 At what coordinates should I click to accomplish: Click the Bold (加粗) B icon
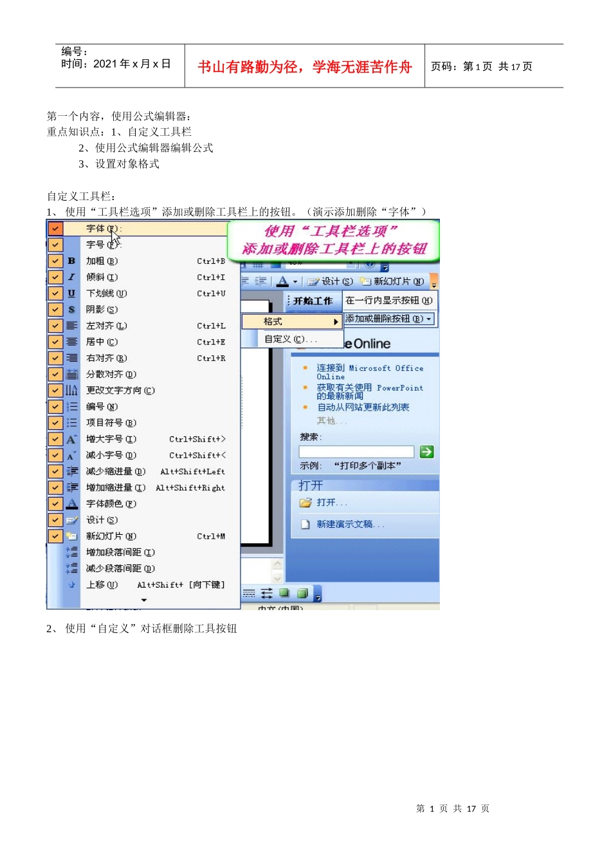tap(71, 261)
